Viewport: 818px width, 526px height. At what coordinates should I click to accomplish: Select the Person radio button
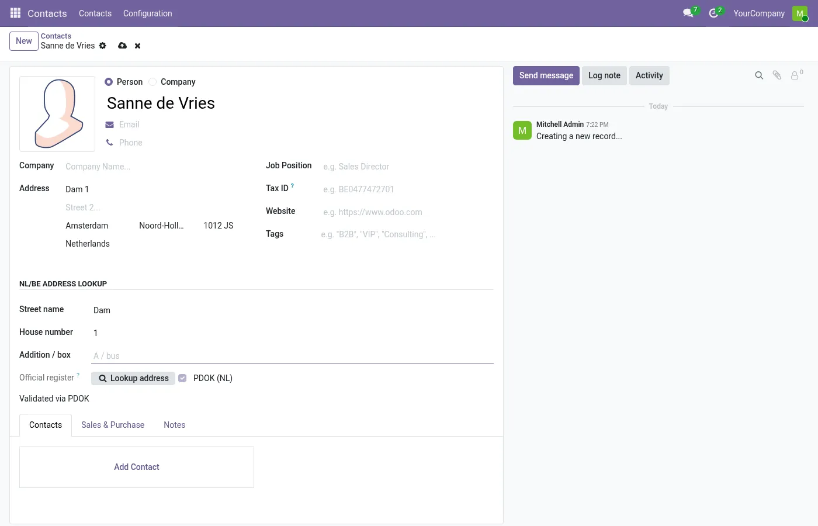pos(109,82)
